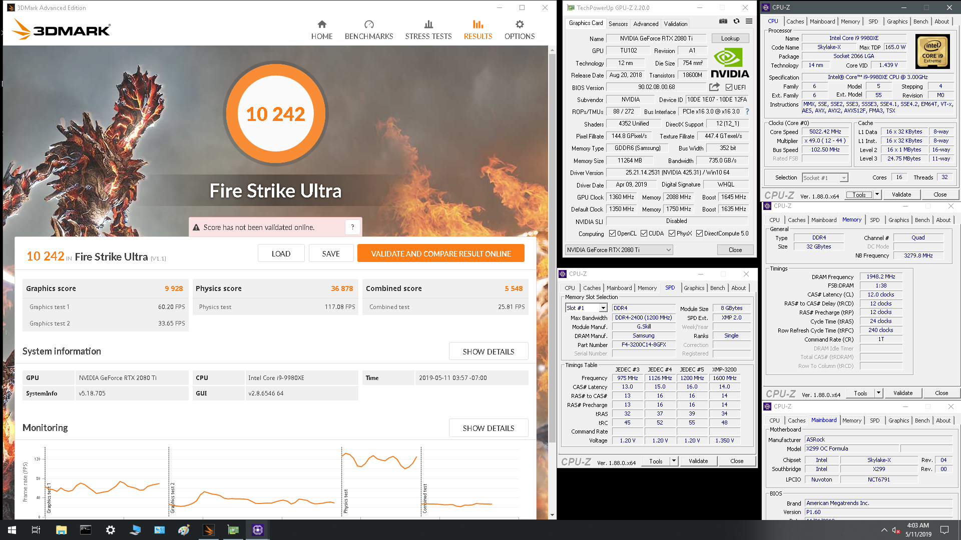Screen dimensions: 961x540
Task: Click the Combined score value 5 548
Action: tap(514, 288)
